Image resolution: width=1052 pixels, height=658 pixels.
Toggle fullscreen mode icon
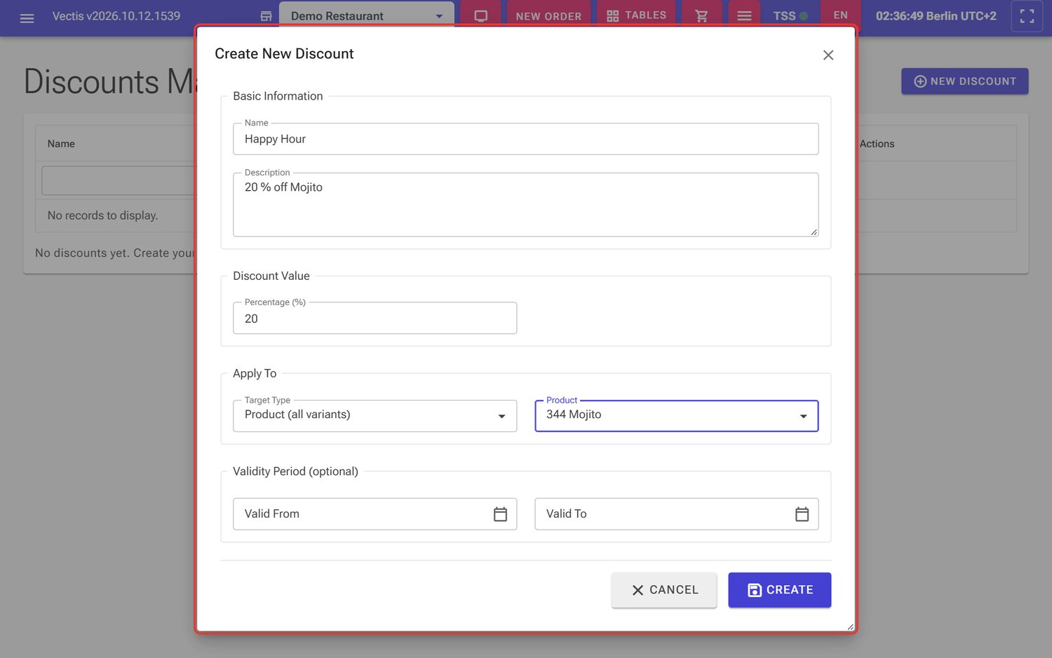(1027, 16)
